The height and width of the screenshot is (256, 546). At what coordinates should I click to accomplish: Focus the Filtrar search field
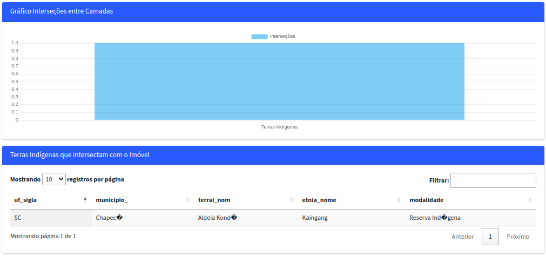tap(493, 180)
